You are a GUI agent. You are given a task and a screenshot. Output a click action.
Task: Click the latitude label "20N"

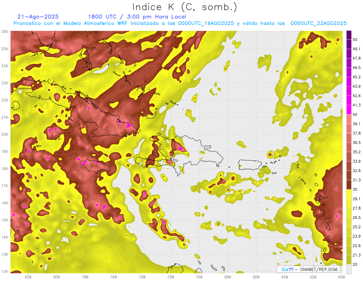tap(5, 134)
